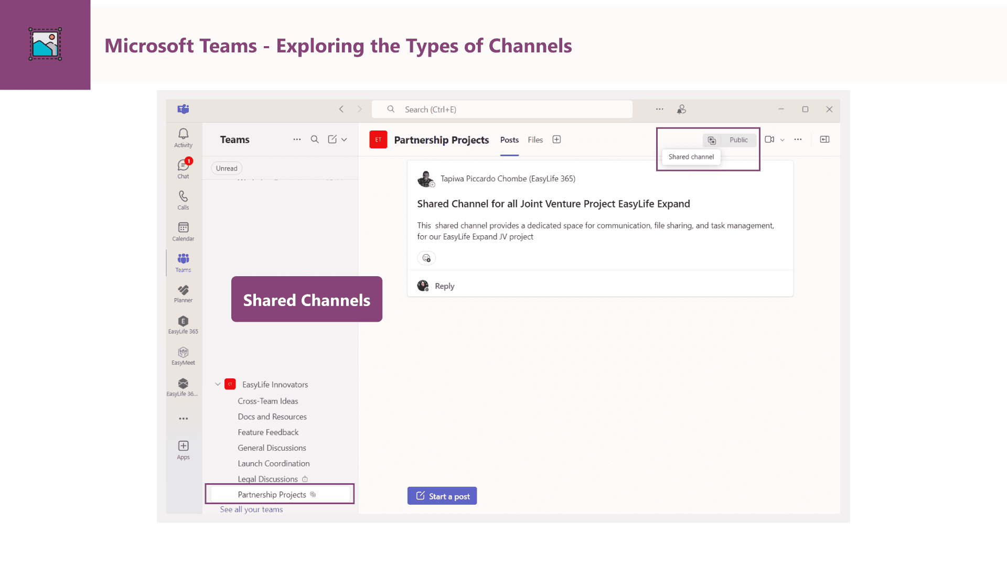Expand the new chat dropdown chevron
Viewport: 1007px width, 566px height.
tap(344, 139)
